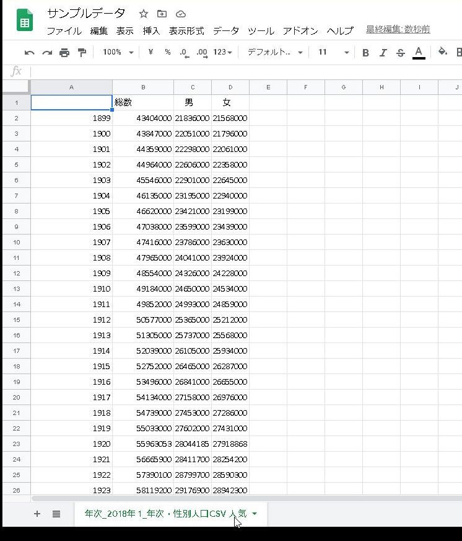462x541 pixels.
Task: Toggle strikethrough formatting
Action: click(400, 53)
